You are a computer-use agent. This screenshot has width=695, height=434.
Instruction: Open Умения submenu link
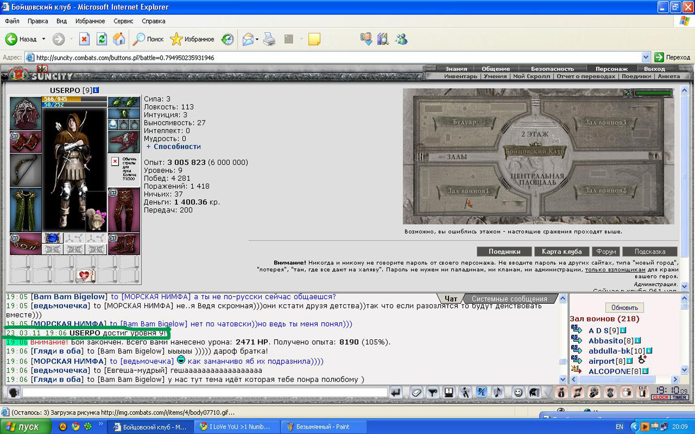(x=495, y=76)
